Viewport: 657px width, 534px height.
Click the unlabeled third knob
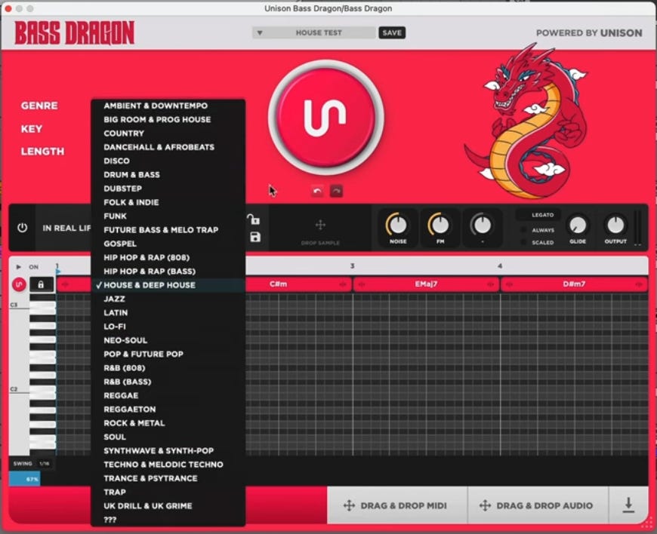pos(482,226)
